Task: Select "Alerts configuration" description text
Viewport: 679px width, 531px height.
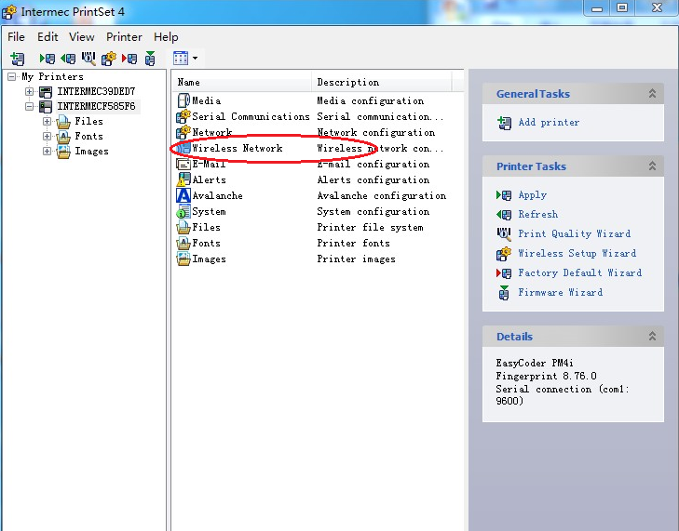Action: coord(373,179)
